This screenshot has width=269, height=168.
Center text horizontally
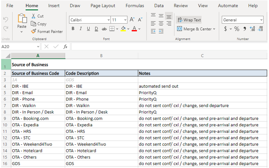pos(161,23)
